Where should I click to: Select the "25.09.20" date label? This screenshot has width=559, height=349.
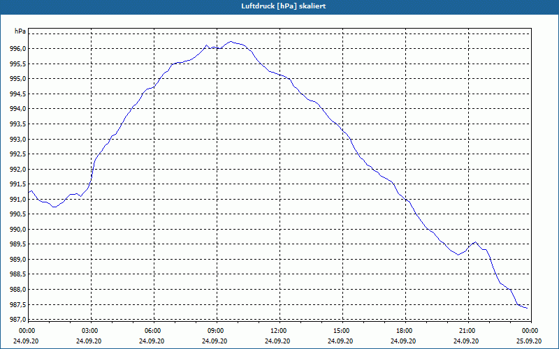(x=529, y=341)
